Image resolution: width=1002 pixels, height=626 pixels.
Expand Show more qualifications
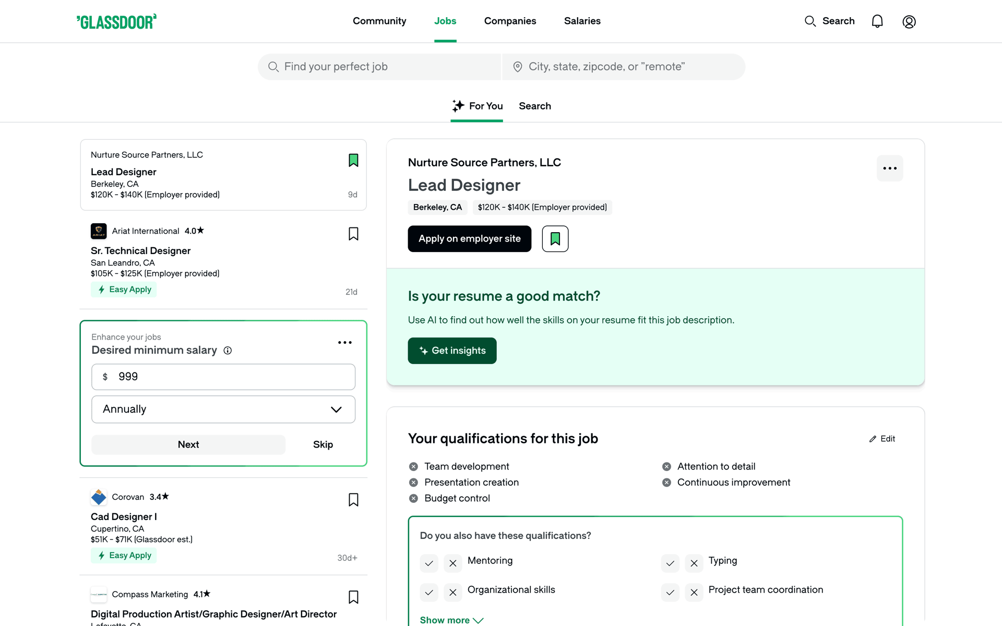coord(452,620)
